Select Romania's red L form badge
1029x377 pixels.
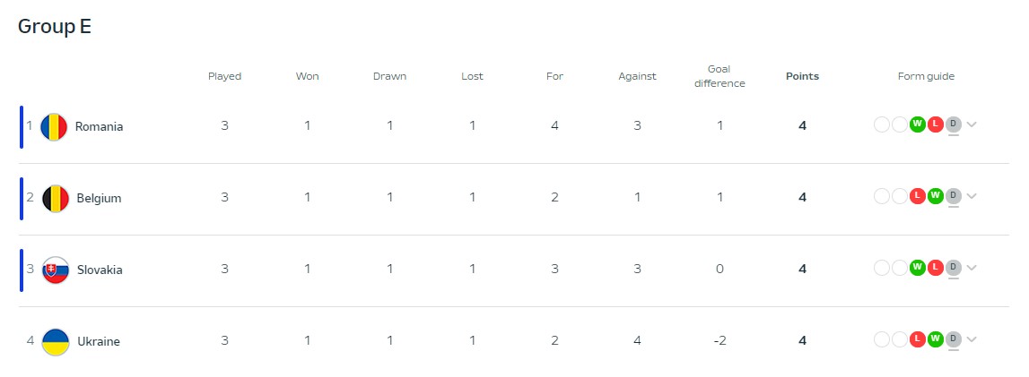click(x=935, y=124)
